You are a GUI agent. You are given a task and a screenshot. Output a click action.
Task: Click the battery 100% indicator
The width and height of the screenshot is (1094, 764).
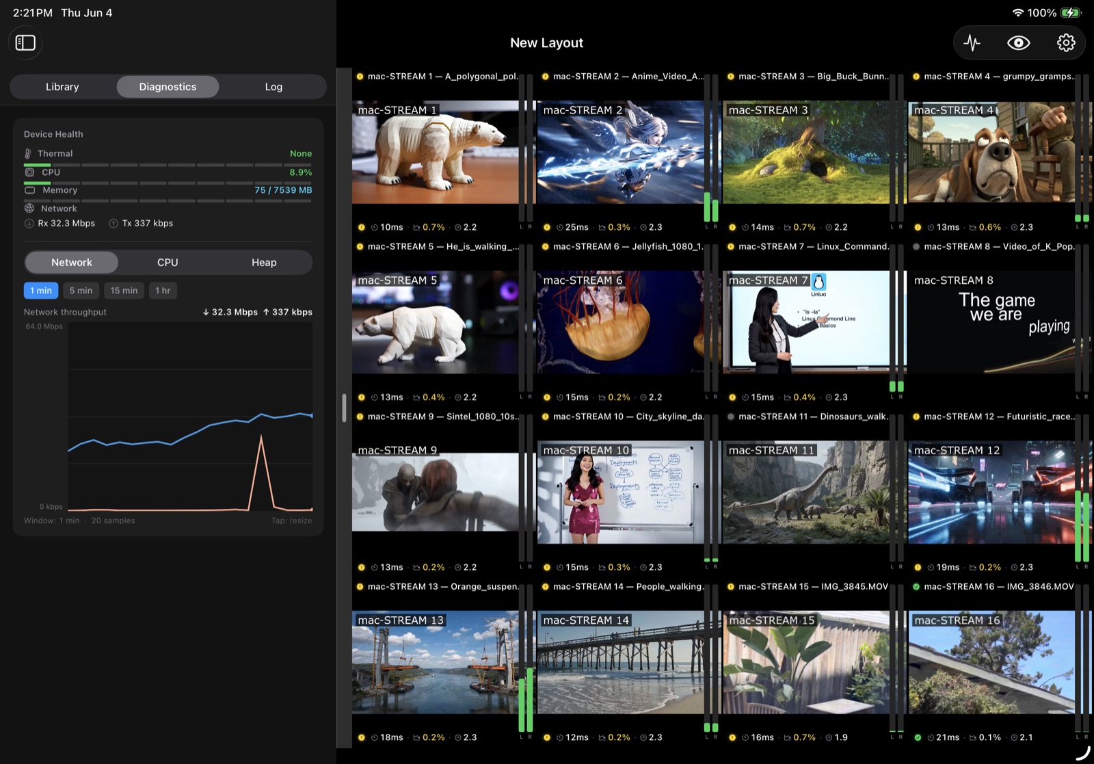click(1054, 13)
